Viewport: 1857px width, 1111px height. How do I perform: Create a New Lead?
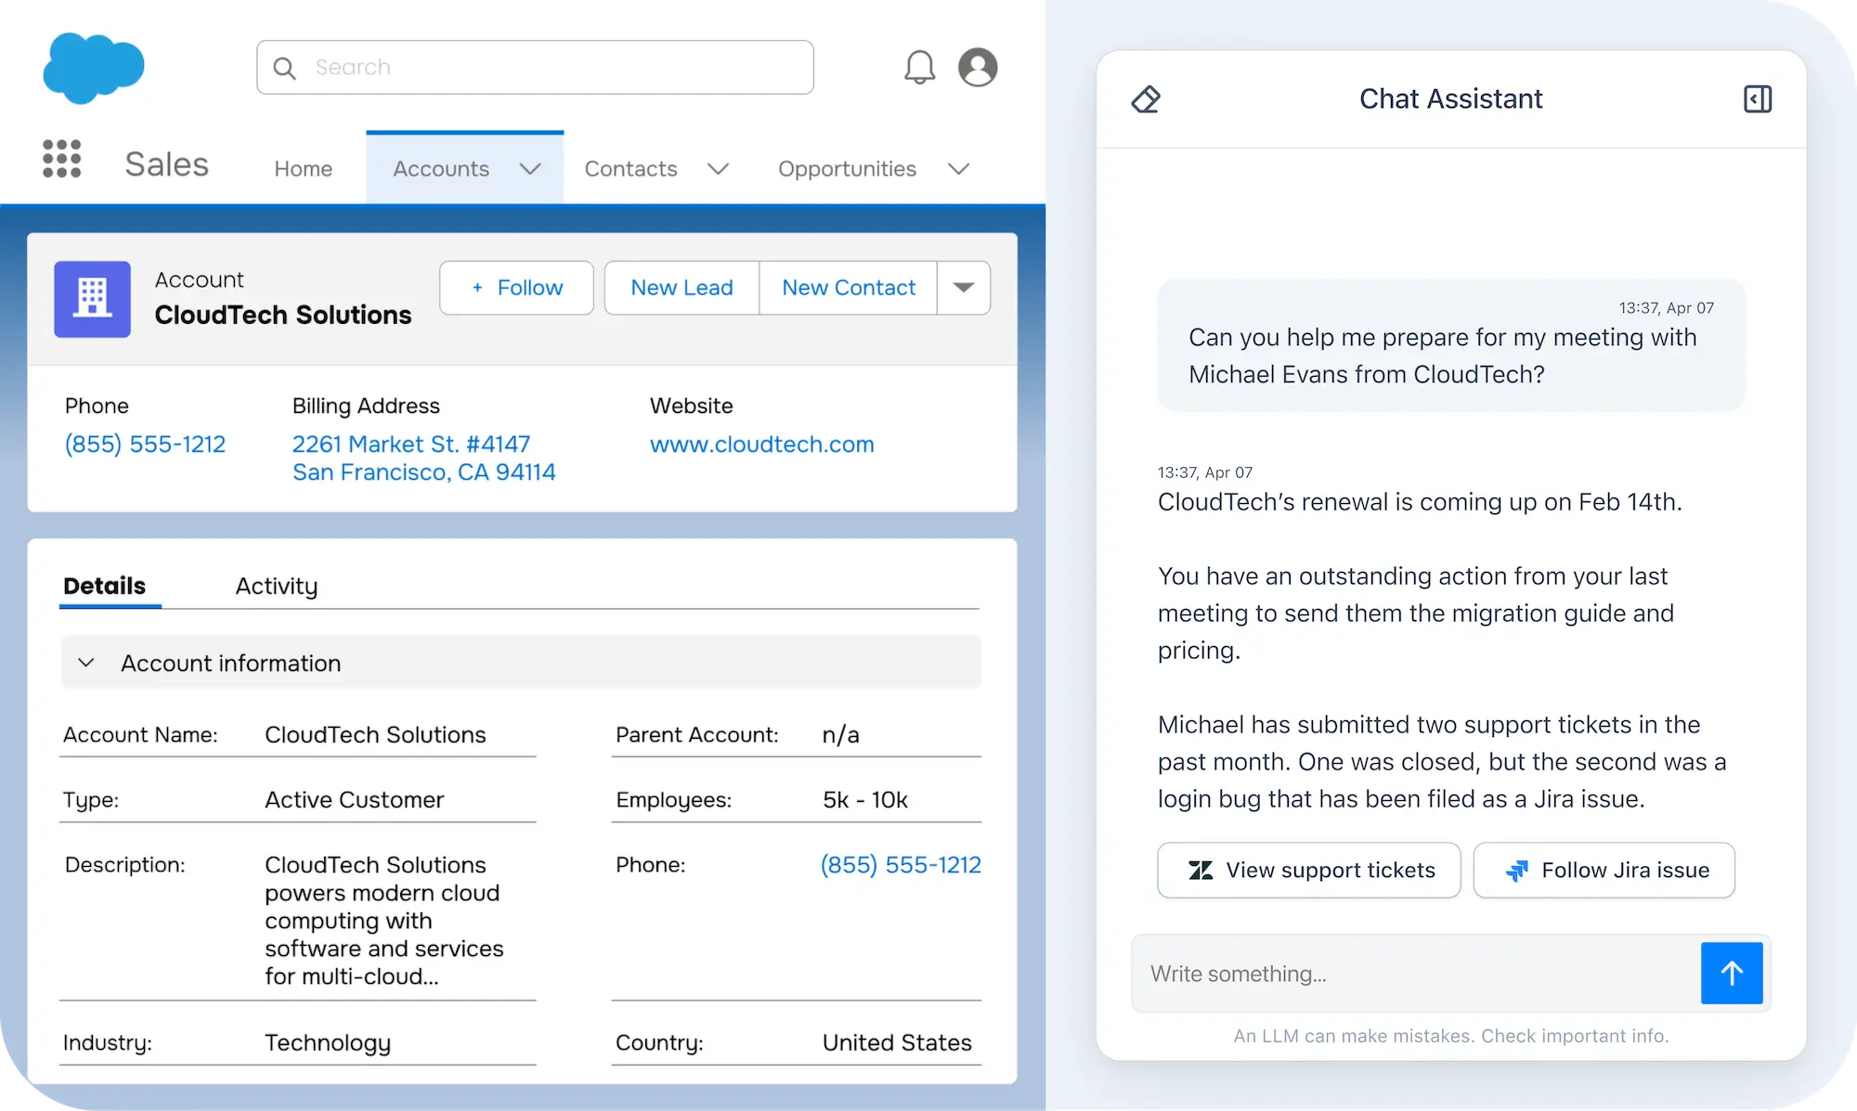point(682,288)
